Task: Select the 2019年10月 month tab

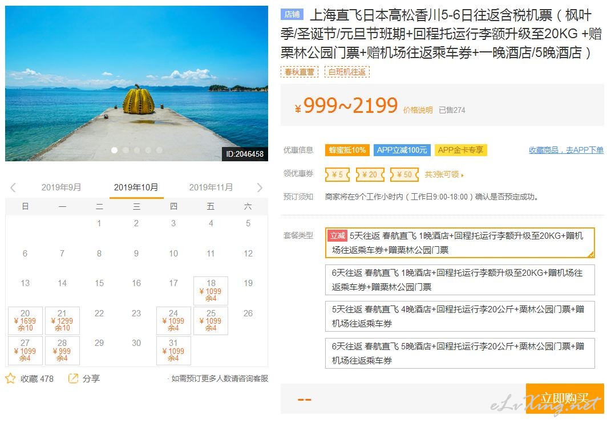Action: pos(136,187)
